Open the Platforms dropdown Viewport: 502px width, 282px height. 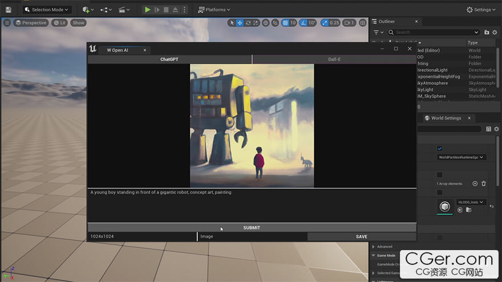[x=214, y=10]
